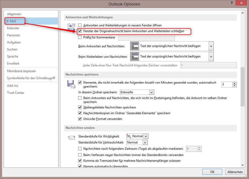249x179 pixels.
Task: Toggle comma as recipient separator checkbox
Action: [x=80, y=161]
